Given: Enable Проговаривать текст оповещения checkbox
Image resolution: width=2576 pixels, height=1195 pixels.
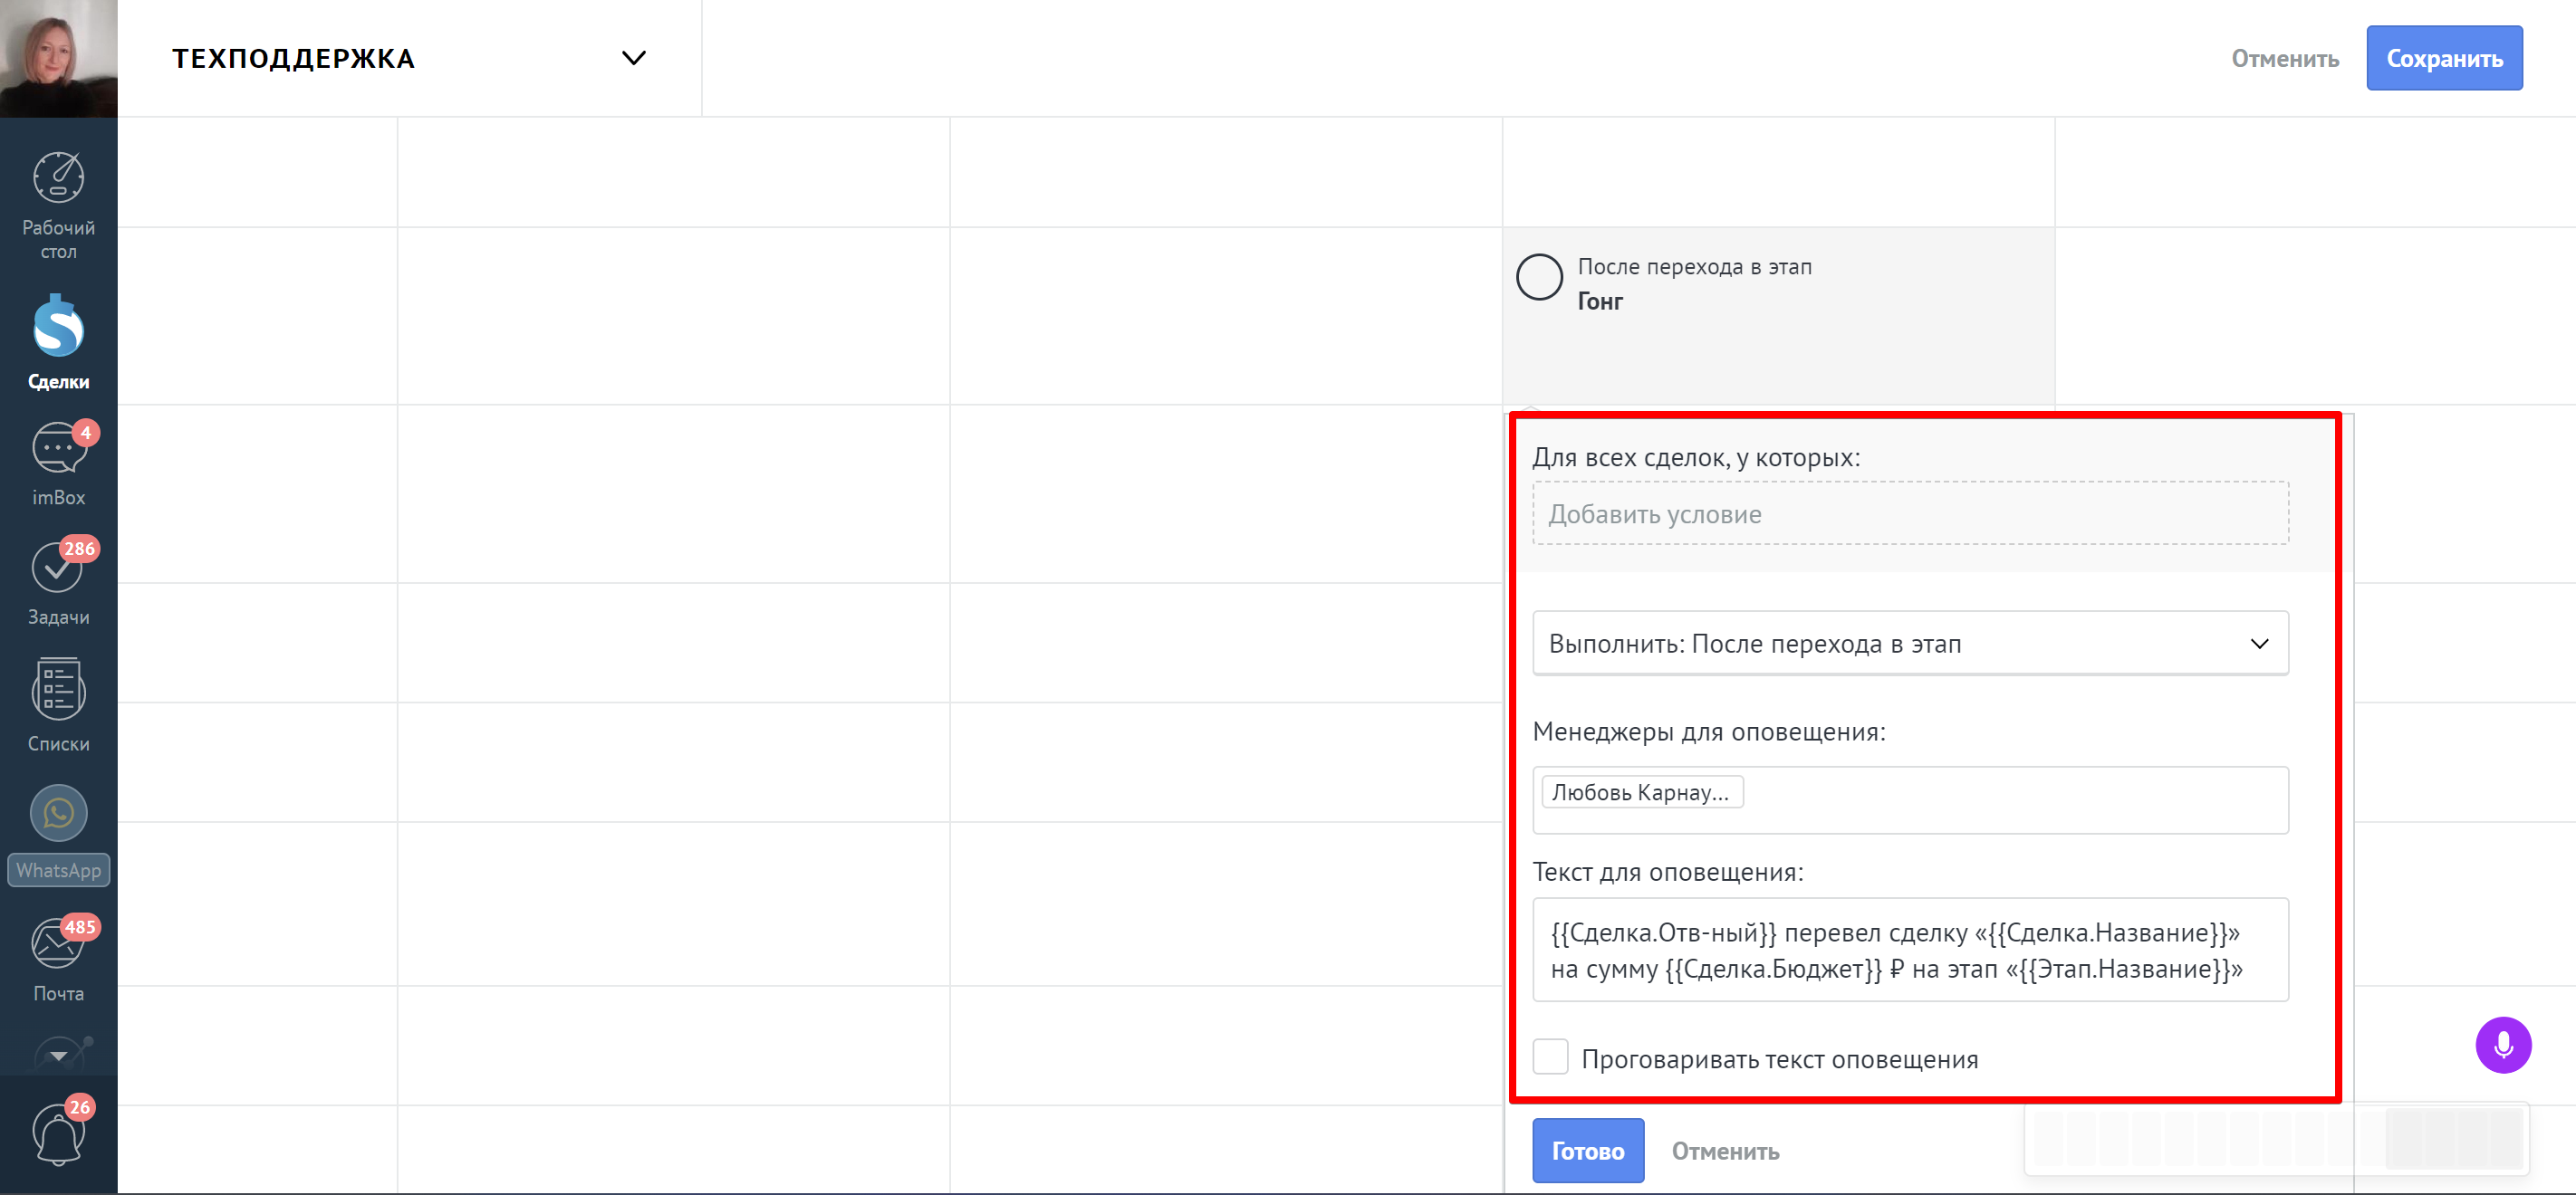Looking at the screenshot, I should point(1550,1057).
